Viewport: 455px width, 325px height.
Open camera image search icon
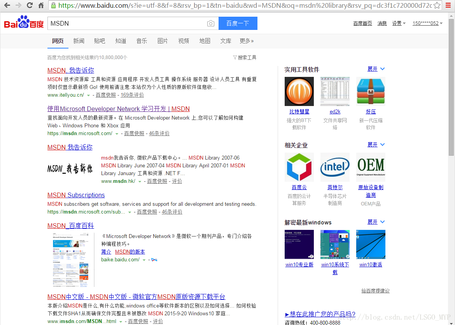[211, 23]
